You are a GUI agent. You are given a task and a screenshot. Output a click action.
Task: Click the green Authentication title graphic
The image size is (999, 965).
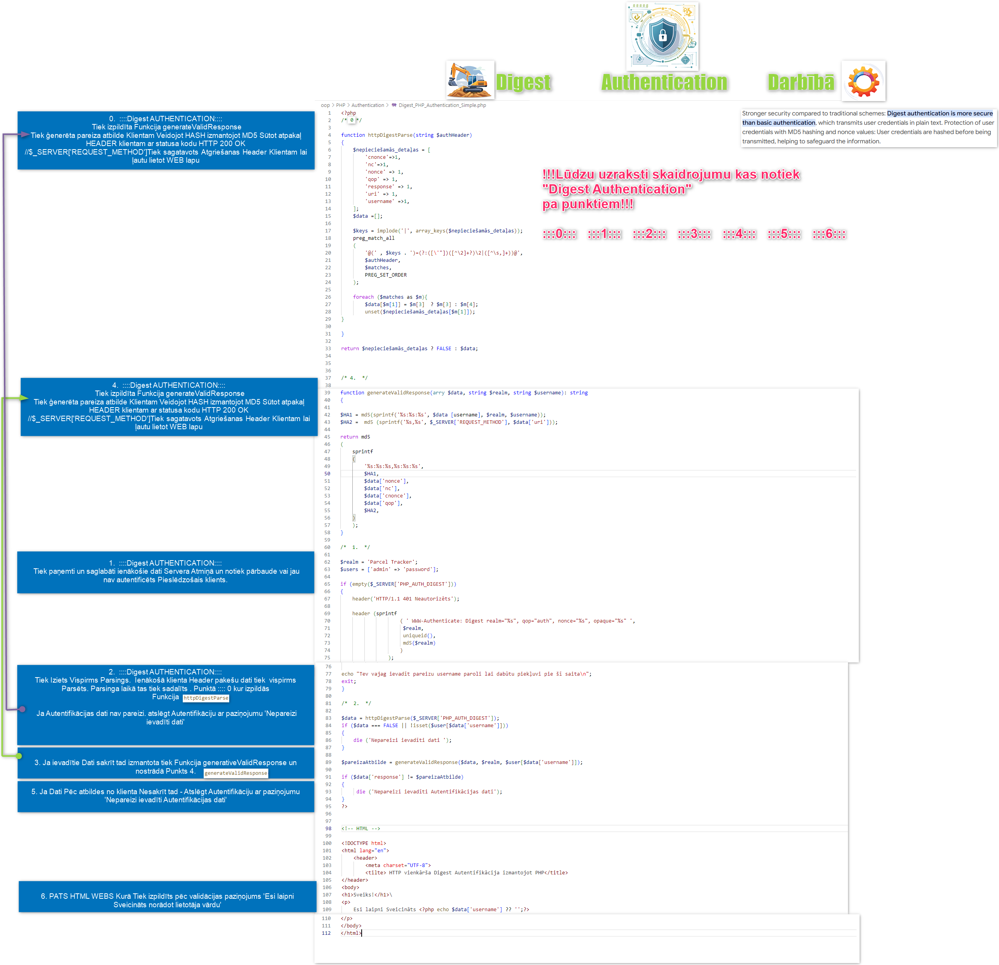pyautogui.click(x=664, y=82)
